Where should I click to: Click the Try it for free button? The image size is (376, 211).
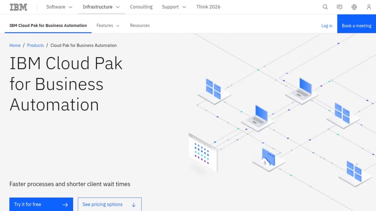click(x=41, y=204)
